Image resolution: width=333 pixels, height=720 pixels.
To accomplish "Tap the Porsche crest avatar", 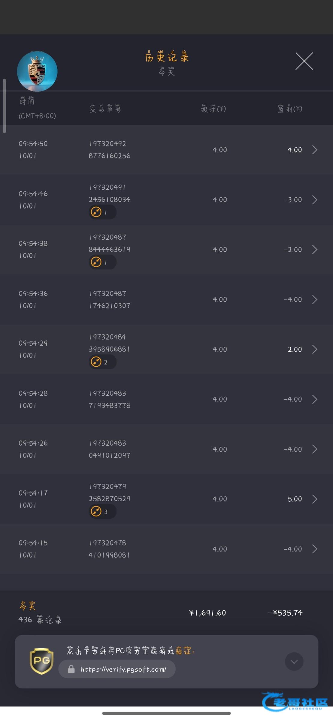I will (37, 71).
